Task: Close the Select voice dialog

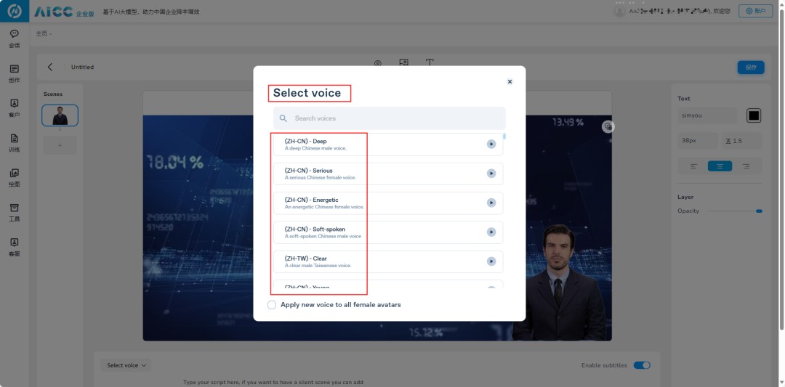Action: click(x=510, y=82)
